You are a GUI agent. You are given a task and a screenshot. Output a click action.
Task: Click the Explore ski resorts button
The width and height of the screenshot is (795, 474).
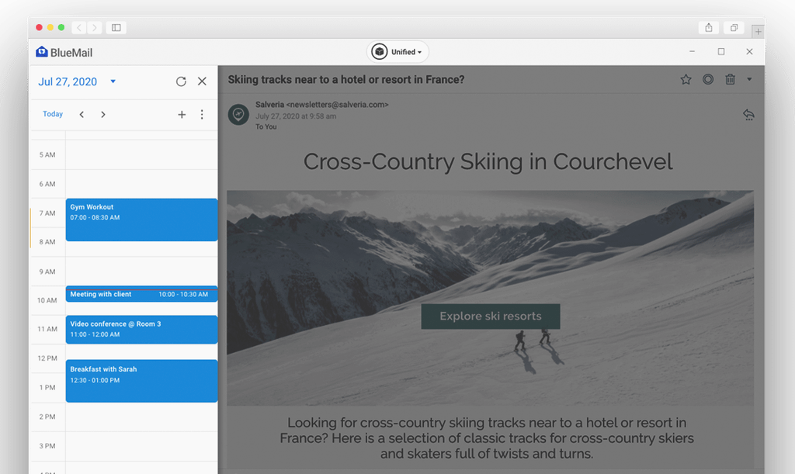pos(491,317)
